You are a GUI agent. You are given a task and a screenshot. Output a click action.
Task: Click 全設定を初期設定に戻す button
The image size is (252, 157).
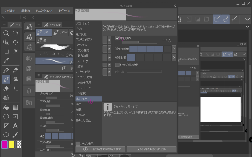[101, 149]
